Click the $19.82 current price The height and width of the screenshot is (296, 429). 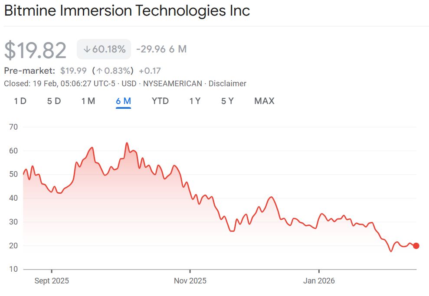click(36, 50)
